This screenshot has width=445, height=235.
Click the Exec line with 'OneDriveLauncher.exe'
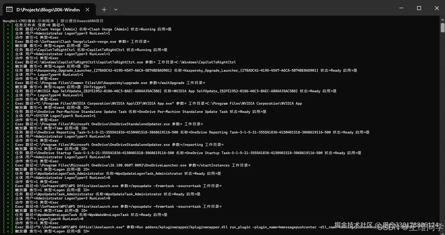pos(127,165)
